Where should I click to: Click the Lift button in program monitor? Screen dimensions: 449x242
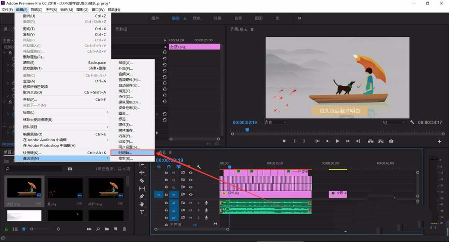coord(370,141)
